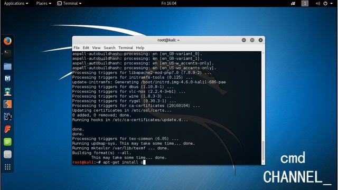338x190 pixels.
Task: Open the BeEF icon in the dock
Action: pos(7,117)
